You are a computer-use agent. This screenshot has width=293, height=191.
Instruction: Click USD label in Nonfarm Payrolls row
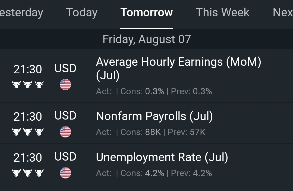[65, 115]
